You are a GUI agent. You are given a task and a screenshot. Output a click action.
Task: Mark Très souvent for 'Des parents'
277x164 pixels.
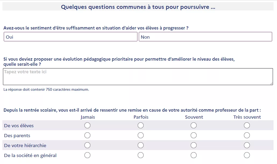coord(247,136)
